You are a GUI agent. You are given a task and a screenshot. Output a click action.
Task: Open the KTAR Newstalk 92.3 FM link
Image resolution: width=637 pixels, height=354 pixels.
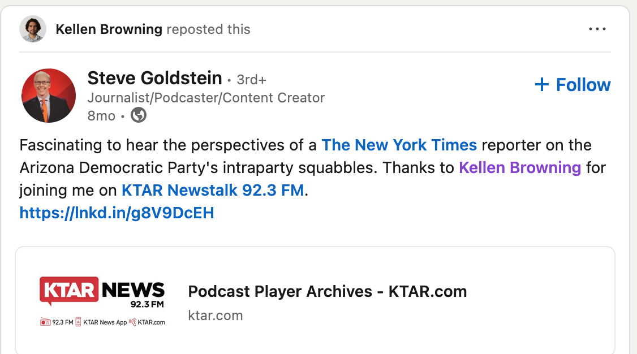point(213,190)
